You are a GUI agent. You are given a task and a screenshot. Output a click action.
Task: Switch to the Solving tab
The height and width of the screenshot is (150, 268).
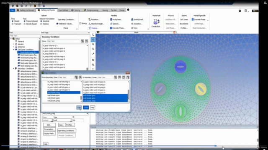click(75, 10)
